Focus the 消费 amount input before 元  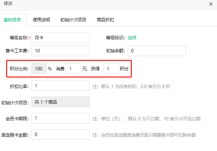click(x=73, y=68)
